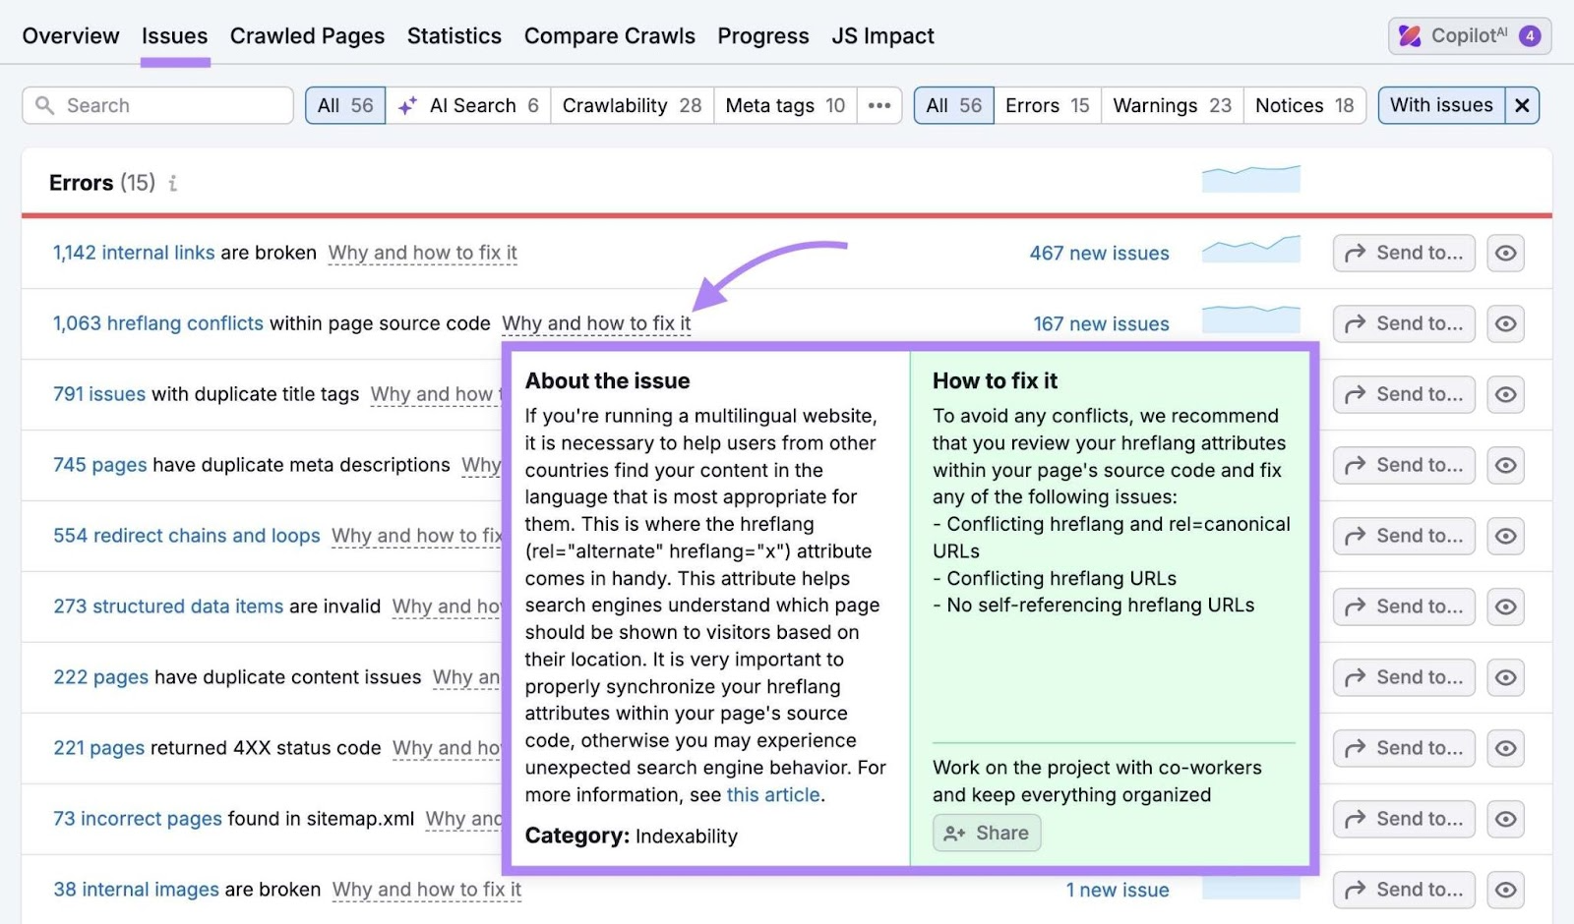The width and height of the screenshot is (1574, 924).
Task: Click the search magnifier icon
Action: 44,105
